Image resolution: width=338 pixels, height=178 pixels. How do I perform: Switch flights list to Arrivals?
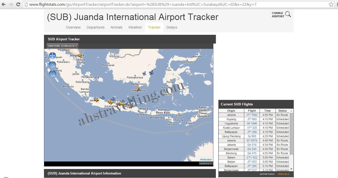point(283,174)
